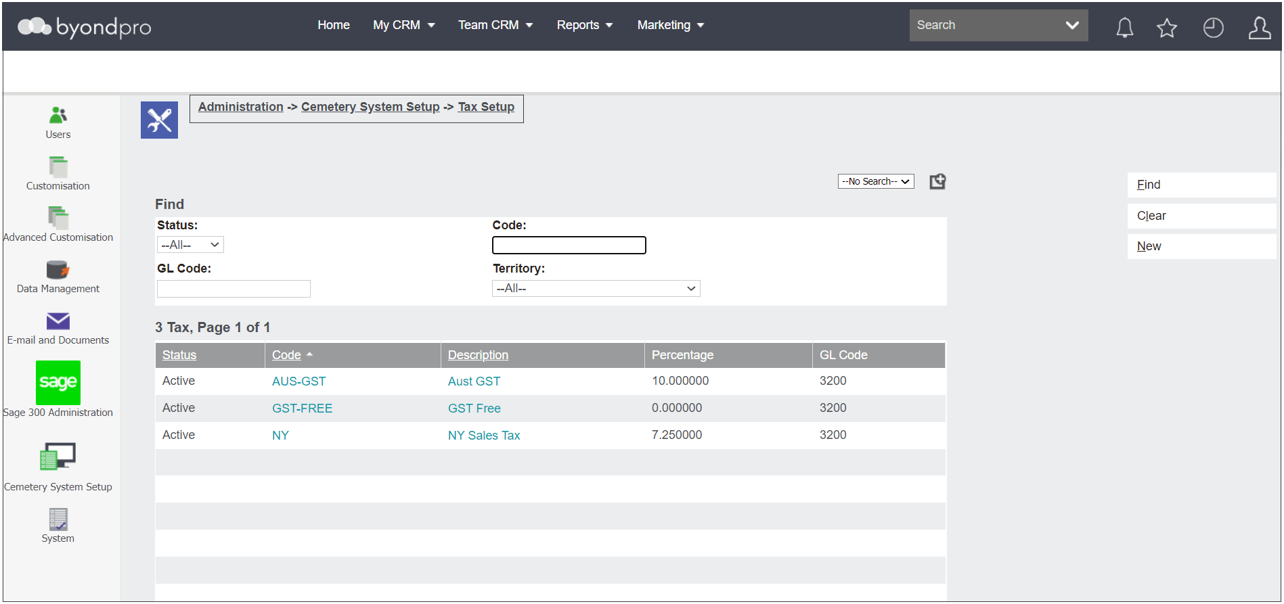1284x604 pixels.
Task: Select GL Code 3200 in NY row
Action: click(x=833, y=435)
